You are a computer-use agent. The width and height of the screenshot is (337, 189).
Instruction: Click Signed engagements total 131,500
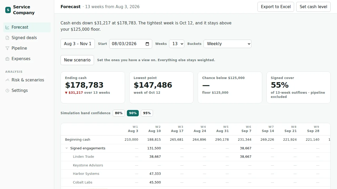point(154,148)
